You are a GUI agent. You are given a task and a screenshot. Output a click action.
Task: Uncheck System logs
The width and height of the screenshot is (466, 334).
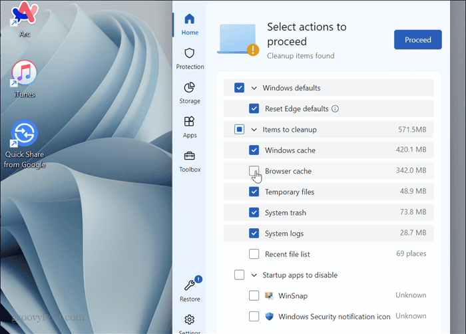pyautogui.click(x=254, y=234)
